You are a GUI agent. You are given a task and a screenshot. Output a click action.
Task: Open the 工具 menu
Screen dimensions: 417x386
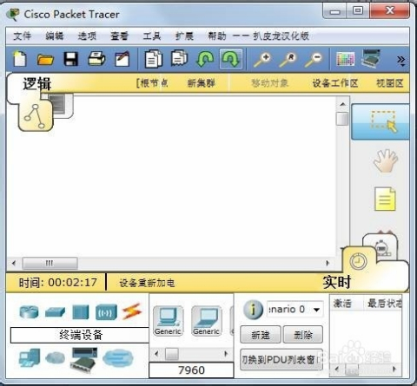pos(152,36)
